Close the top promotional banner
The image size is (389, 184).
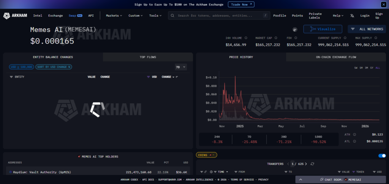(383, 5)
